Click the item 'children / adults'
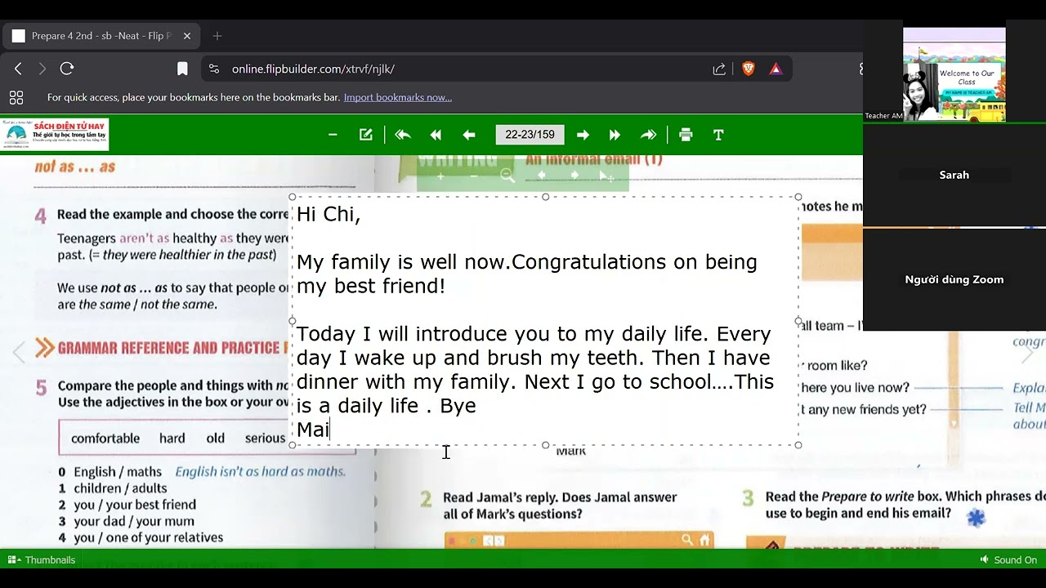Screen dimensions: 1046x588 point(120,488)
